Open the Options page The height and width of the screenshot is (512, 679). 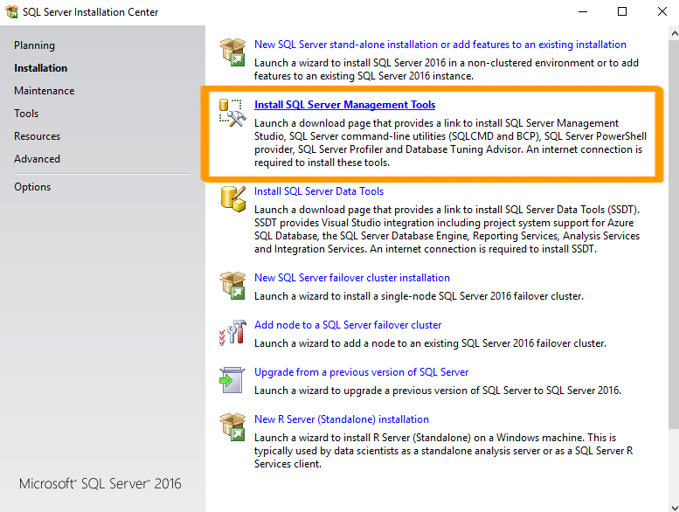pyautogui.click(x=32, y=187)
